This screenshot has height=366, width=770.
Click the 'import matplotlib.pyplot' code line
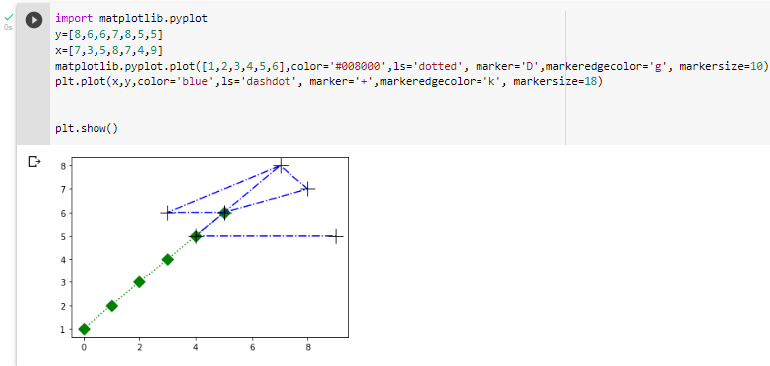(131, 19)
